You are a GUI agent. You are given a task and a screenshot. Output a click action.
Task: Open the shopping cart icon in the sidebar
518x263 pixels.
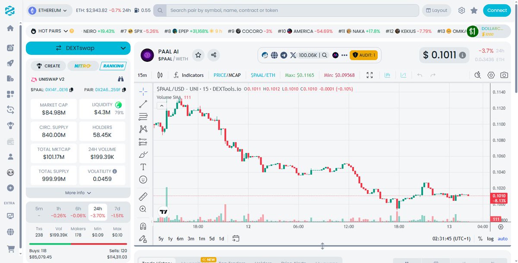point(10,249)
